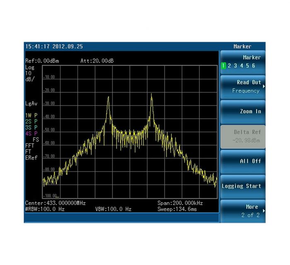Click the Ref 0.00dBm level readout
The image size is (290, 265).
click(x=42, y=61)
